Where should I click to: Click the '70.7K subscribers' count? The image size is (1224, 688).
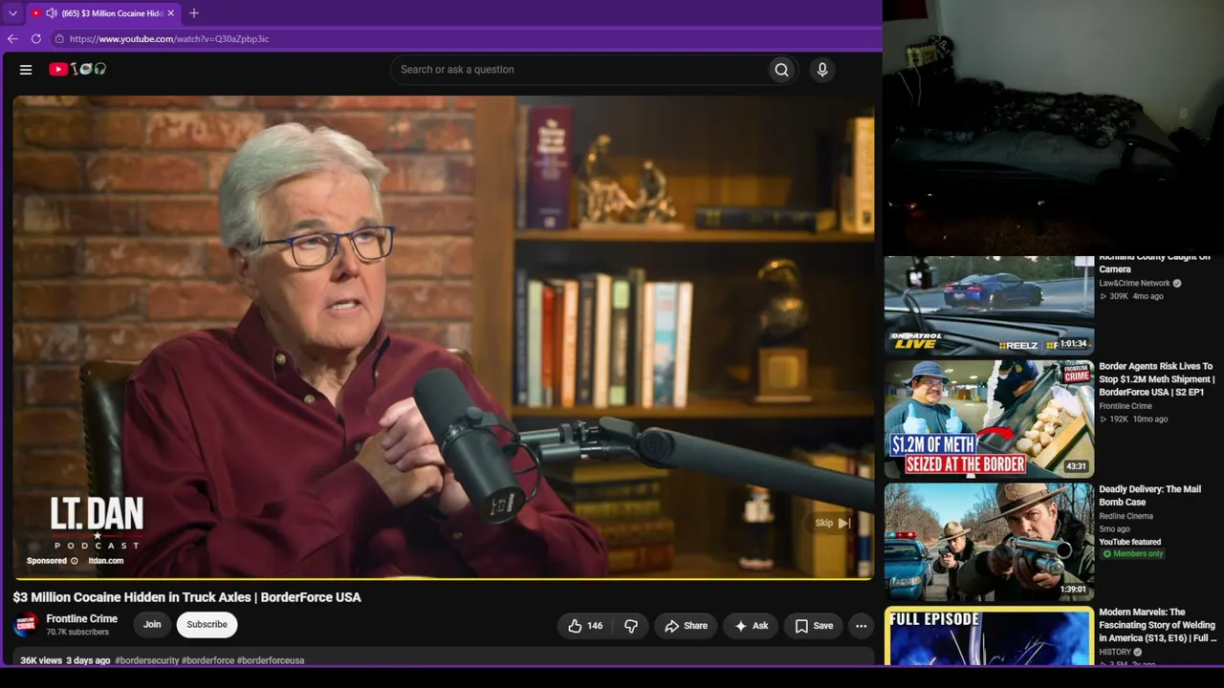tap(77, 633)
